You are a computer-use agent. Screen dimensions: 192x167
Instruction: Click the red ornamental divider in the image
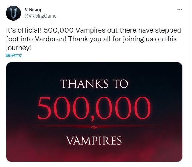(x=94, y=127)
